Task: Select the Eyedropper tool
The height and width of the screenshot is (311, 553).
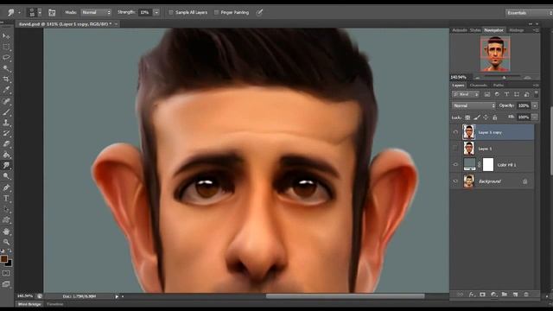Action: (x=6, y=90)
